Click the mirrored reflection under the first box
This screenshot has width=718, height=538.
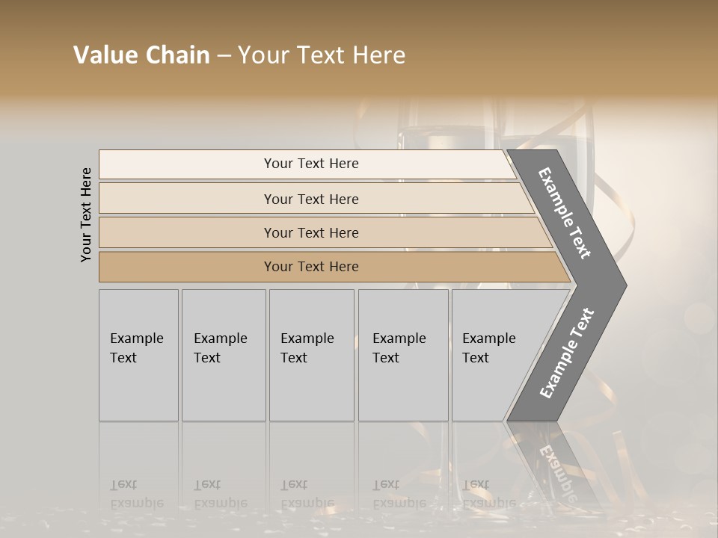pyautogui.click(x=139, y=466)
